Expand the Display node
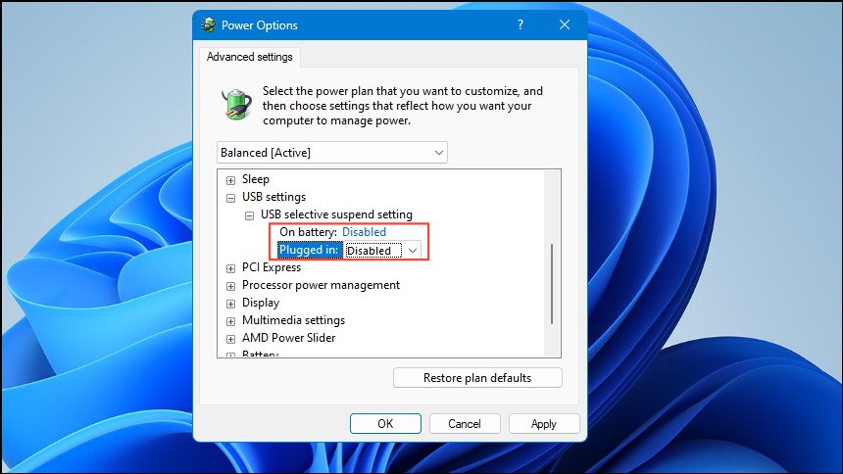Viewport: 843px width, 474px height. click(x=230, y=304)
